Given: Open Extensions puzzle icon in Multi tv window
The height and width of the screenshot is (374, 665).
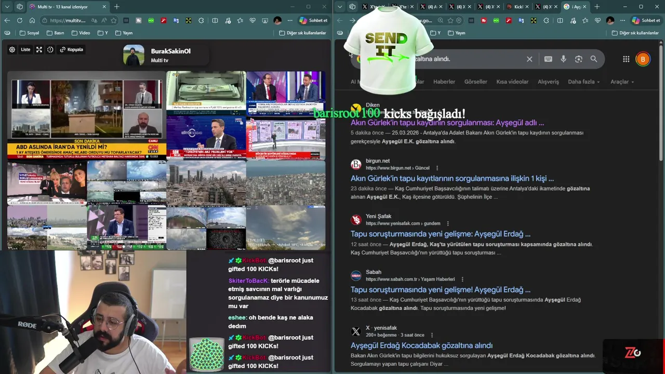Looking at the screenshot, I should coord(201,20).
